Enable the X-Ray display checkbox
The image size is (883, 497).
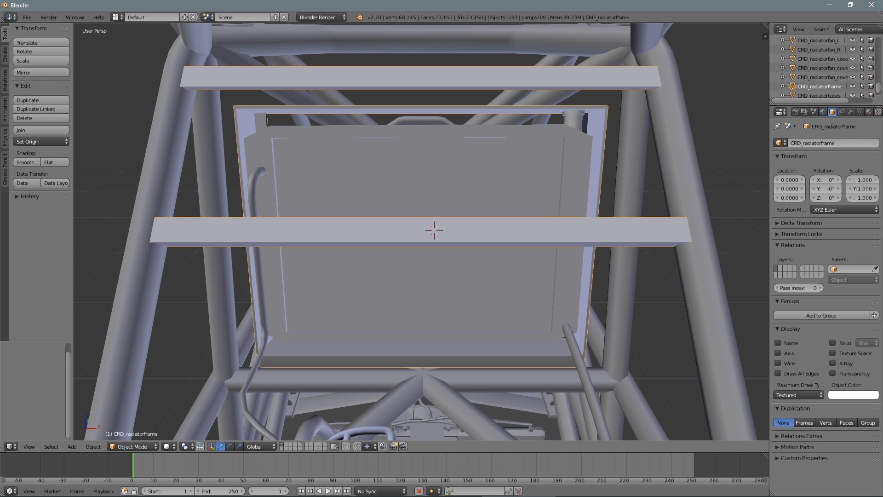832,363
